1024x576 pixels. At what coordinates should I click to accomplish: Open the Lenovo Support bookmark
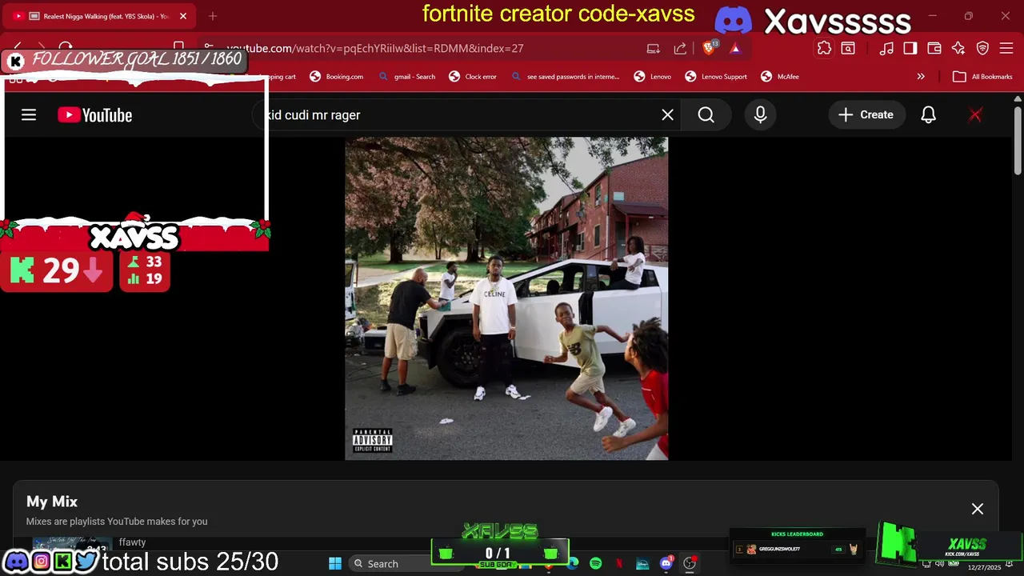716,77
